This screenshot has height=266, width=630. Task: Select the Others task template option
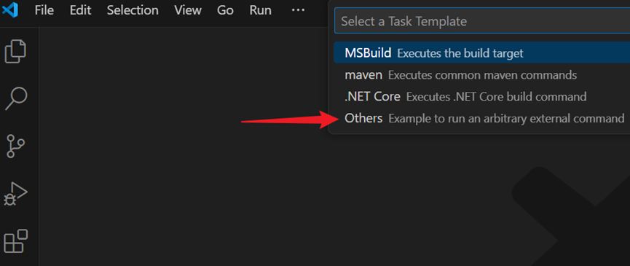tap(481, 118)
